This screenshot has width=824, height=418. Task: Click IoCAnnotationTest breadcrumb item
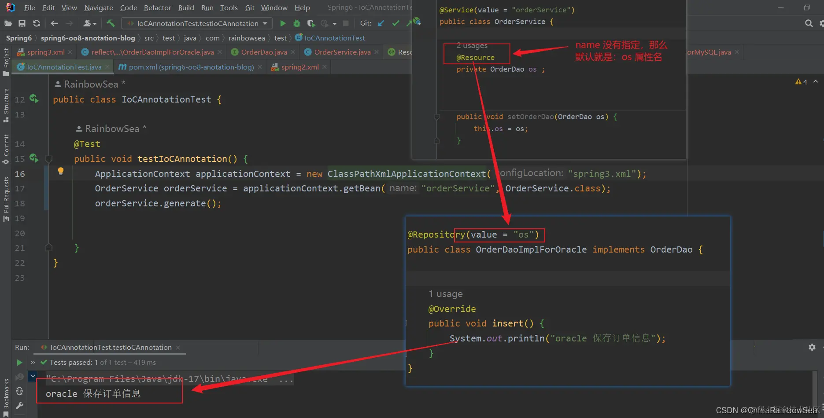[330, 38]
